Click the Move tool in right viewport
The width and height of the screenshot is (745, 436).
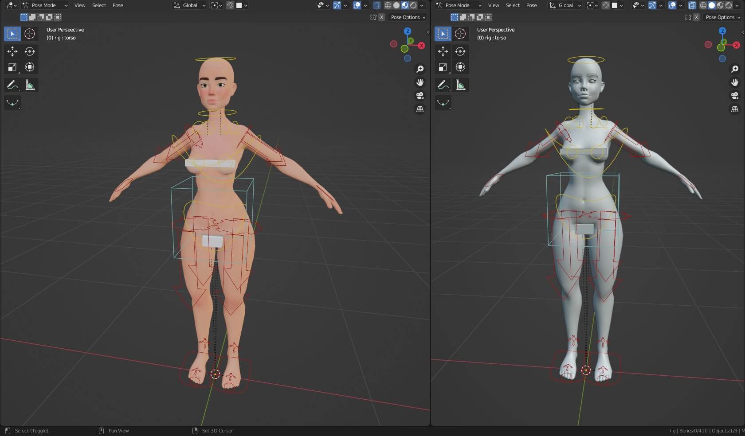point(443,51)
